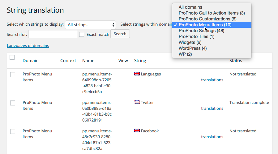Click the UK flag beside Languages string
The height and width of the screenshot is (154, 278).
[x=137, y=74]
